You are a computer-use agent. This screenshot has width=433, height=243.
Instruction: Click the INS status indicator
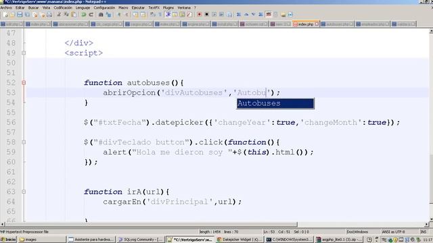coord(423,232)
